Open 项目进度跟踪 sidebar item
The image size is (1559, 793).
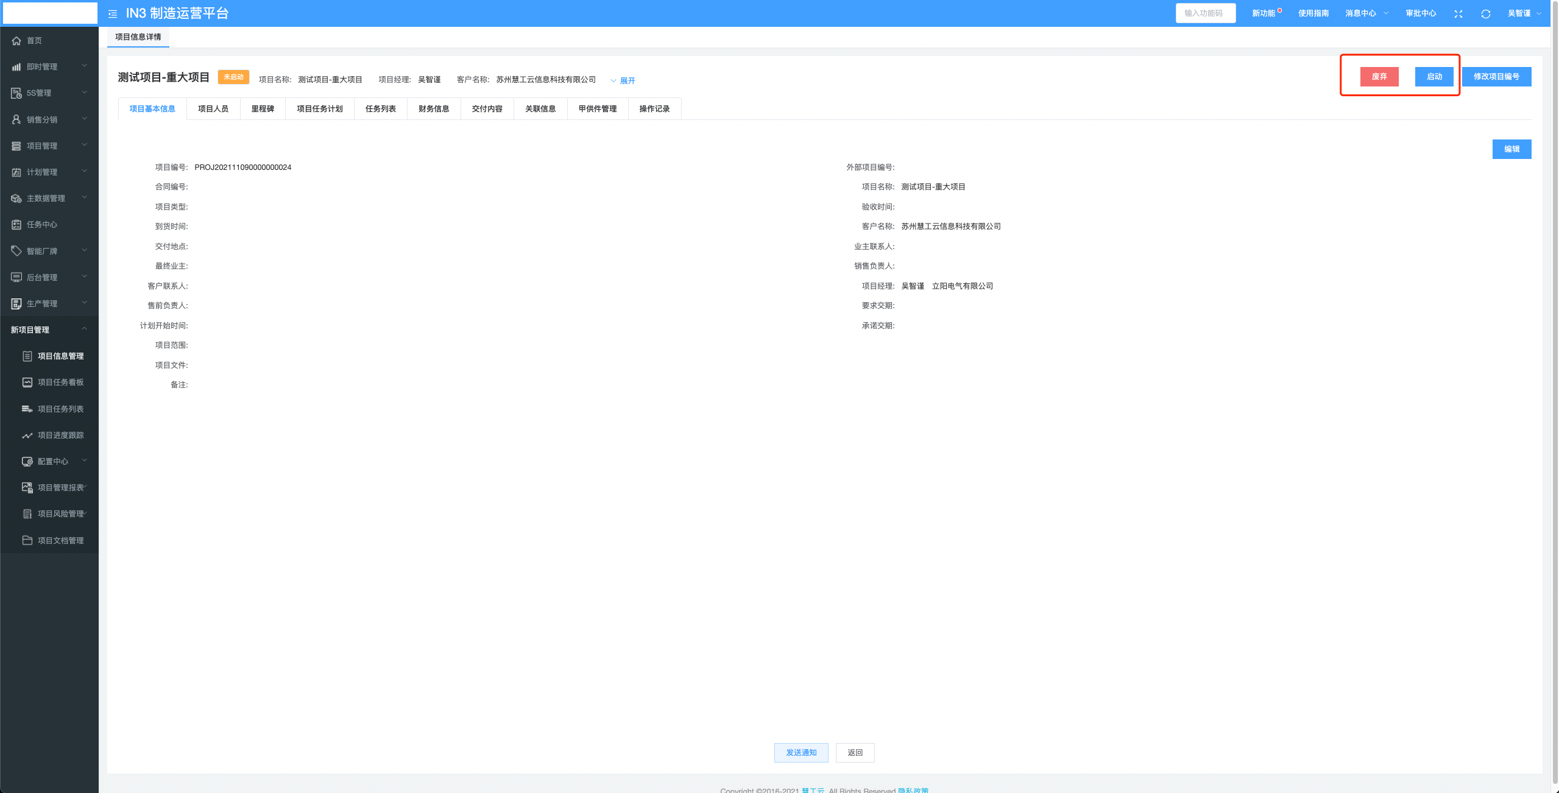(60, 435)
